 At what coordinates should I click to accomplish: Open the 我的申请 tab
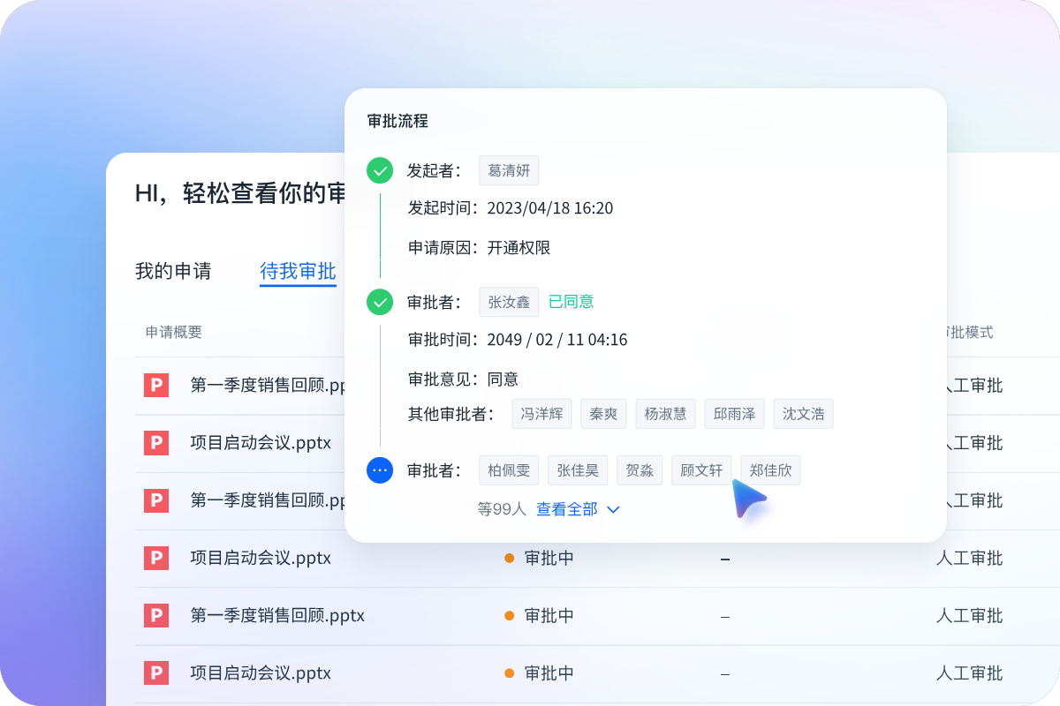[173, 271]
